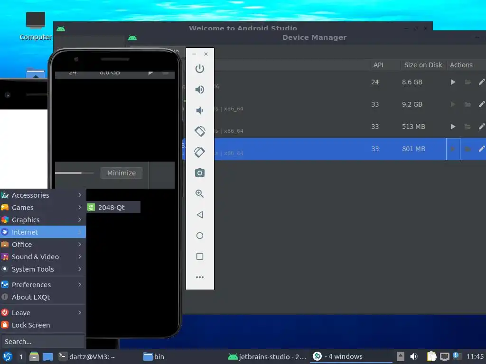Click the show desktop taskbar icon

pyautogui.click(x=48, y=357)
